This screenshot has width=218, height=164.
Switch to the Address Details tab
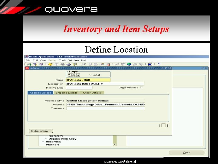coord(40,93)
